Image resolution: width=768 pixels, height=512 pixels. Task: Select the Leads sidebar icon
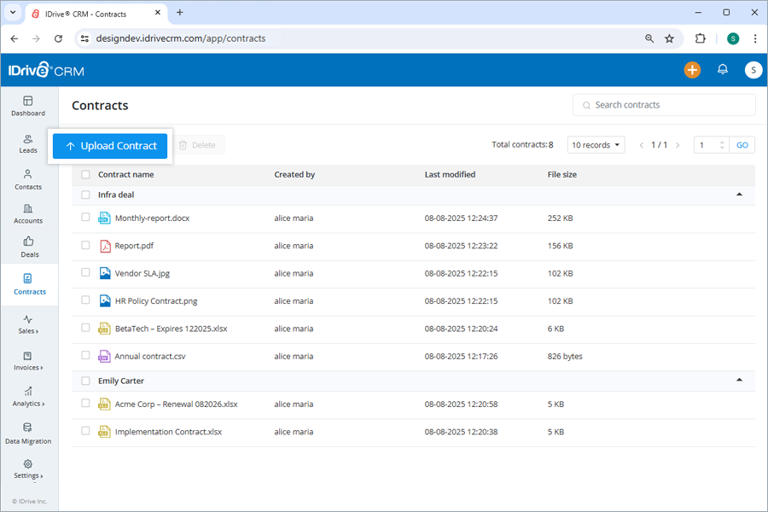[28, 142]
